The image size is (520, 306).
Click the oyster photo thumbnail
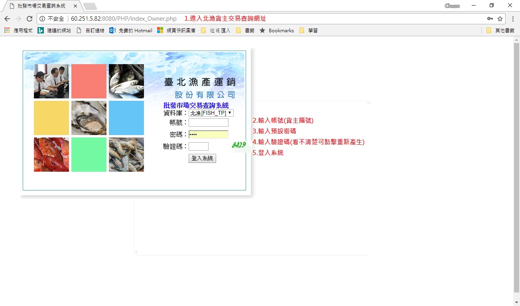coord(89,118)
